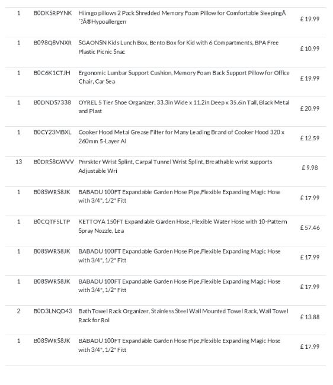Image resolution: width=333 pixels, height=385 pixels.
Task: Click quantity 13 for Wrist Splint
Action: click(x=18, y=162)
